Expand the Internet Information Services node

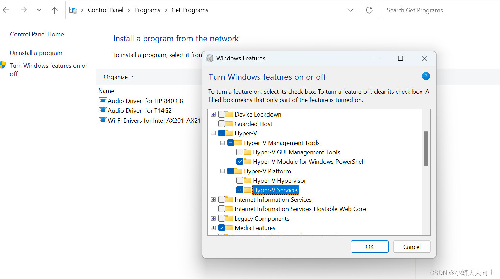213,200
